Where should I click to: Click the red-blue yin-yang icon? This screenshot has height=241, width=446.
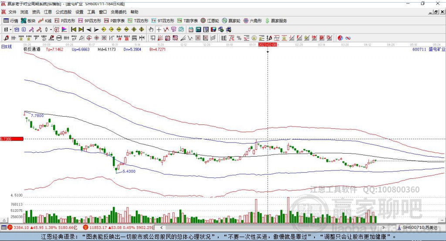(340, 38)
